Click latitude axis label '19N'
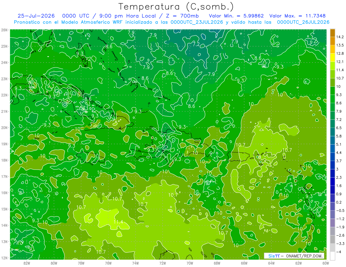The image size is (346, 267). click(4, 144)
